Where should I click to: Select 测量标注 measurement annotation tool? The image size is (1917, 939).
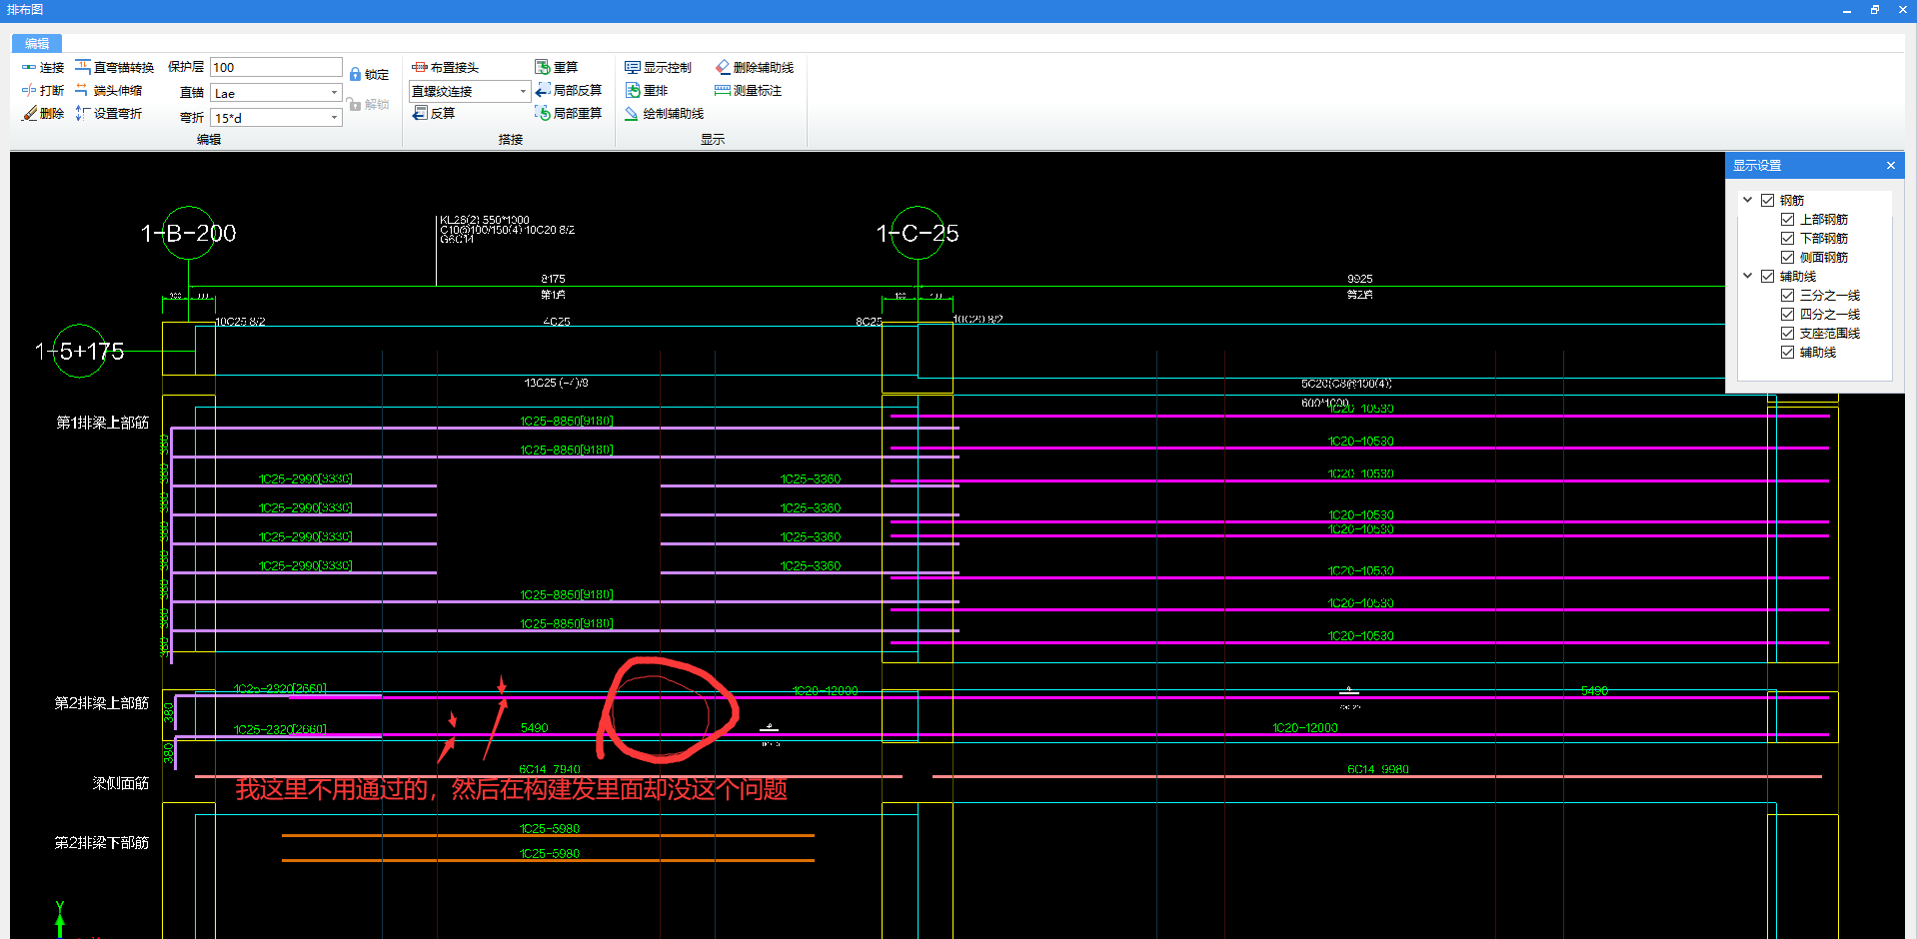[x=748, y=90]
